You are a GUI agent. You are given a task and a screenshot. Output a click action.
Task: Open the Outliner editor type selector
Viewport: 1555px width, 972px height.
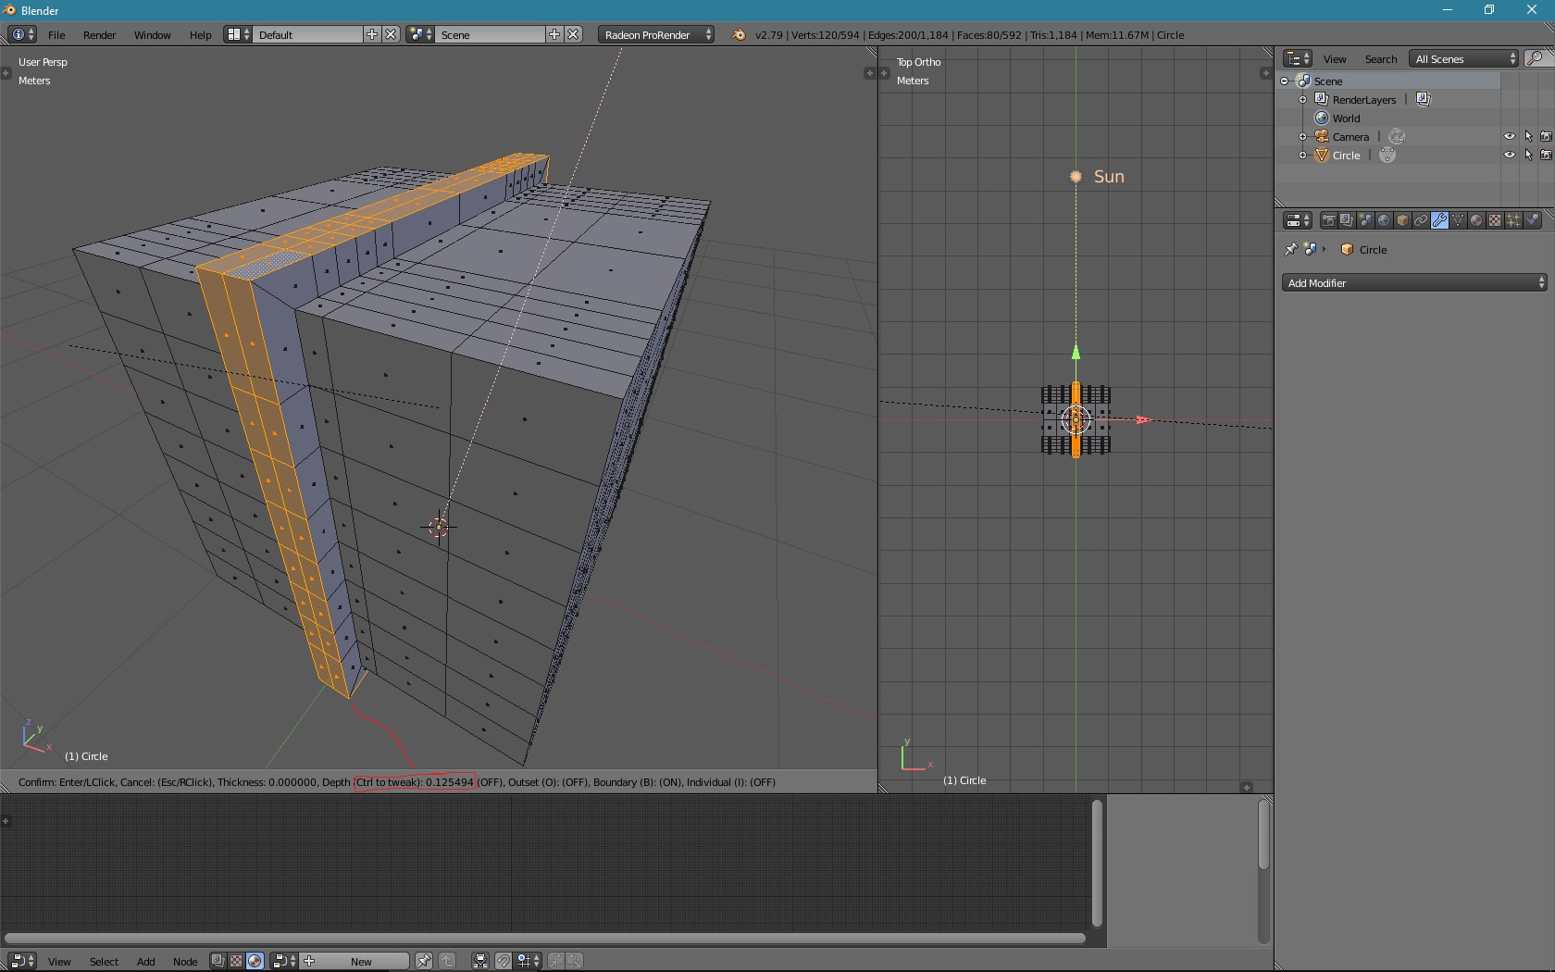pyautogui.click(x=1299, y=58)
